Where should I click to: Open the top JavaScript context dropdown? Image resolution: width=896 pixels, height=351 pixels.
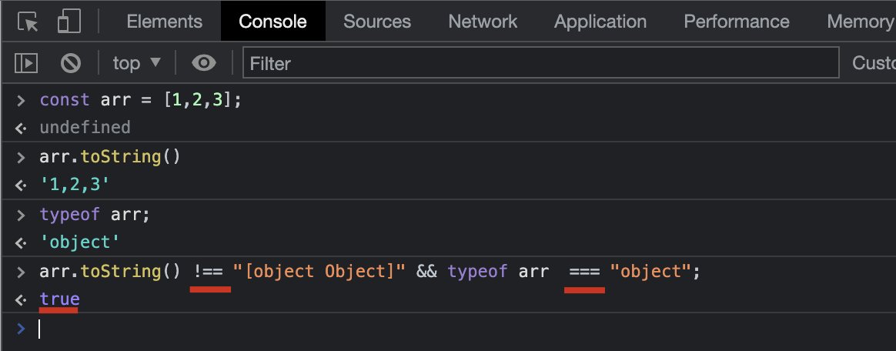[x=137, y=63]
